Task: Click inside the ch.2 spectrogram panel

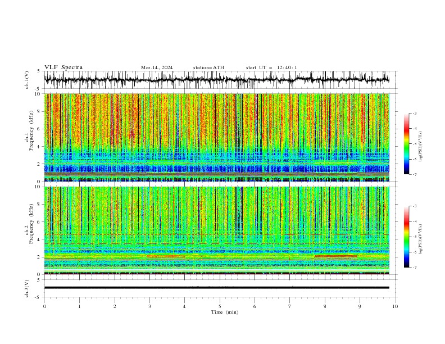Action: point(216,230)
